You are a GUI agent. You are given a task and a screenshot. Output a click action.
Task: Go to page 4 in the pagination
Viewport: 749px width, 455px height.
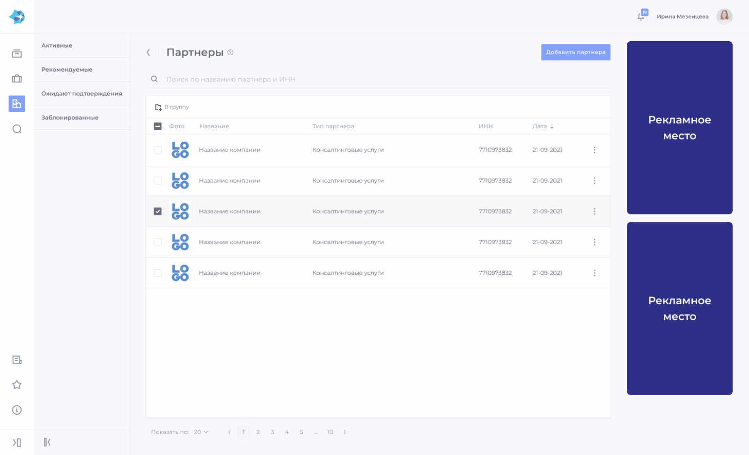287,432
